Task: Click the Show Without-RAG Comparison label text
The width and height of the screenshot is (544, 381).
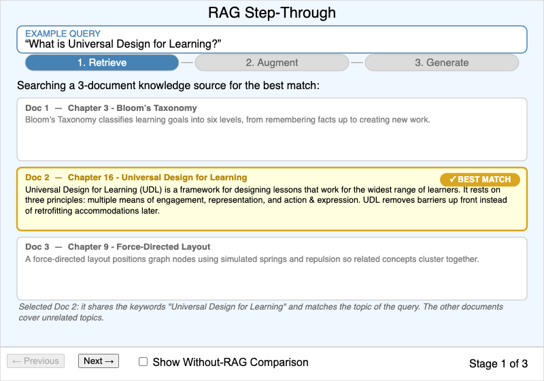Action: pos(231,362)
